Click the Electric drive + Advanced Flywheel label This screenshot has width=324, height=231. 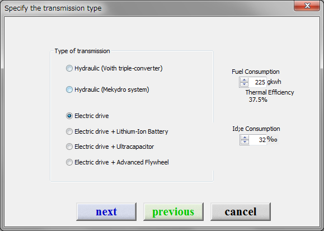tap(121, 162)
